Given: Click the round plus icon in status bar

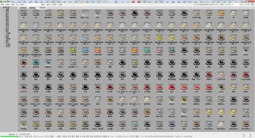Looking at the screenshot, I should pos(243,134).
